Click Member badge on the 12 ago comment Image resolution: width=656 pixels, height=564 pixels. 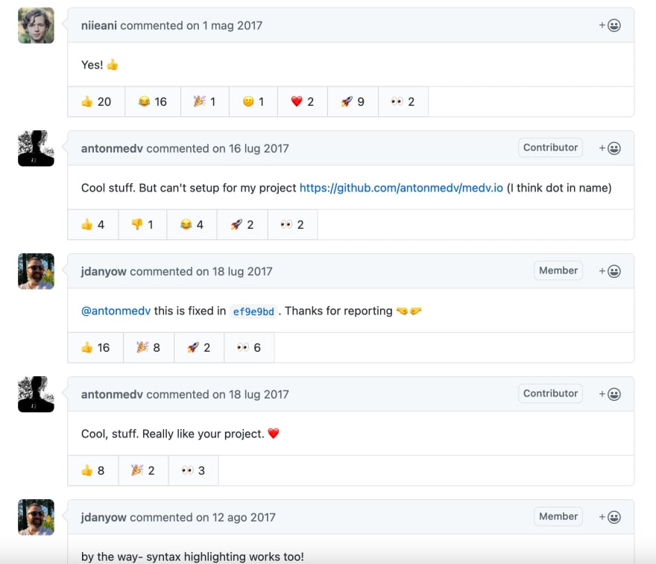point(558,516)
